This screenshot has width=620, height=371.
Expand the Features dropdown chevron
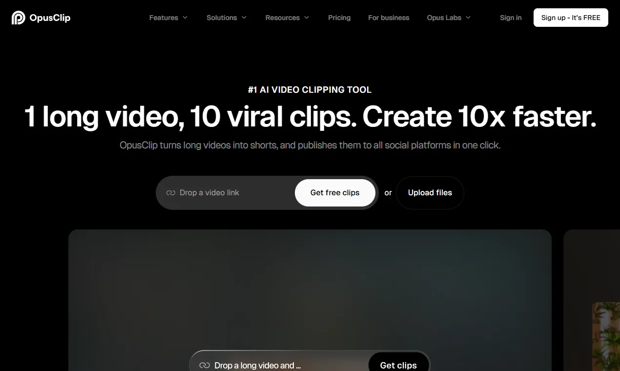point(185,18)
